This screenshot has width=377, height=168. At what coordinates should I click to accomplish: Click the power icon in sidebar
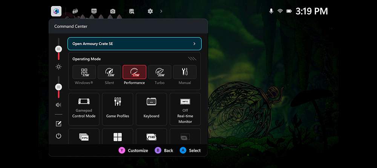(58, 136)
